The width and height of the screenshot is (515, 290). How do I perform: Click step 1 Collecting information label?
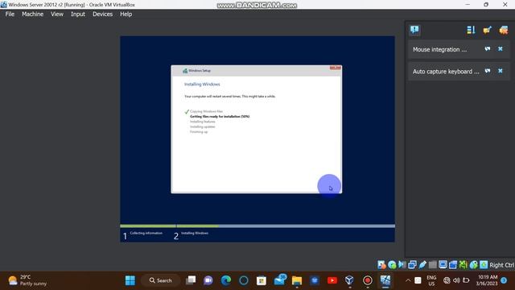point(146,233)
